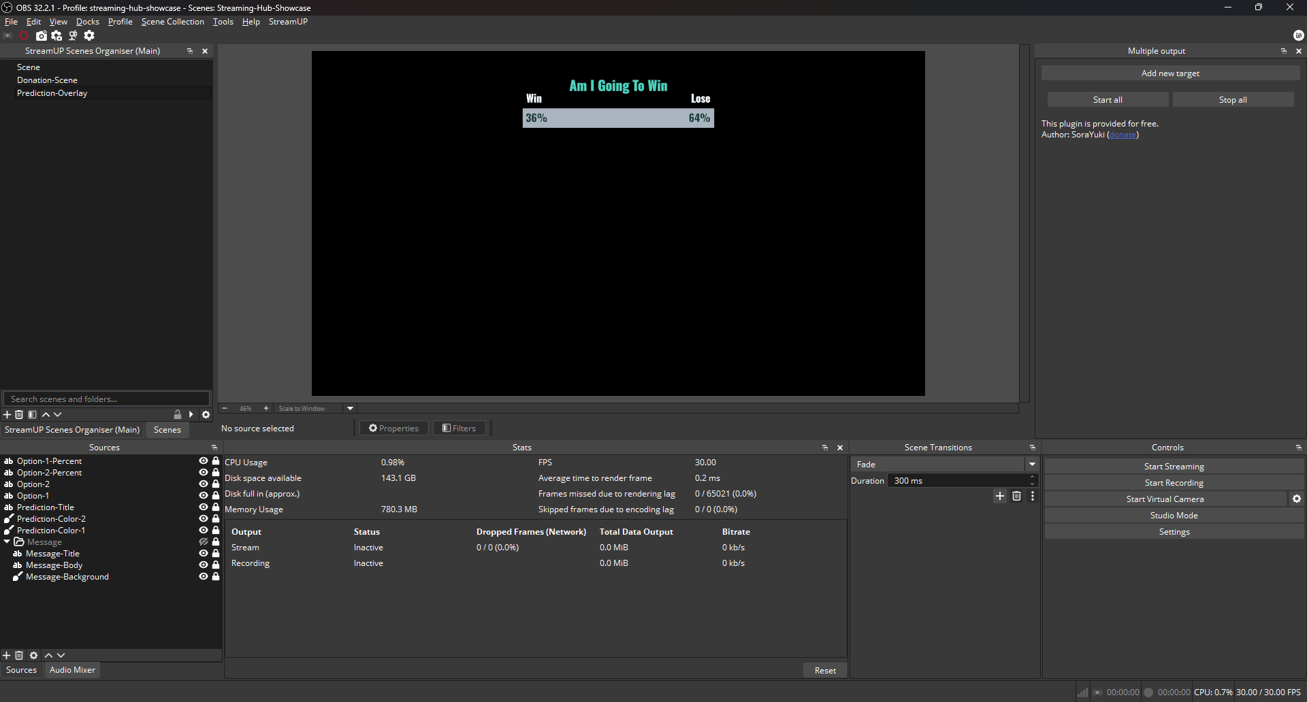The width and height of the screenshot is (1307, 702).
Task: Remove selected source with trash icon
Action: coord(19,655)
